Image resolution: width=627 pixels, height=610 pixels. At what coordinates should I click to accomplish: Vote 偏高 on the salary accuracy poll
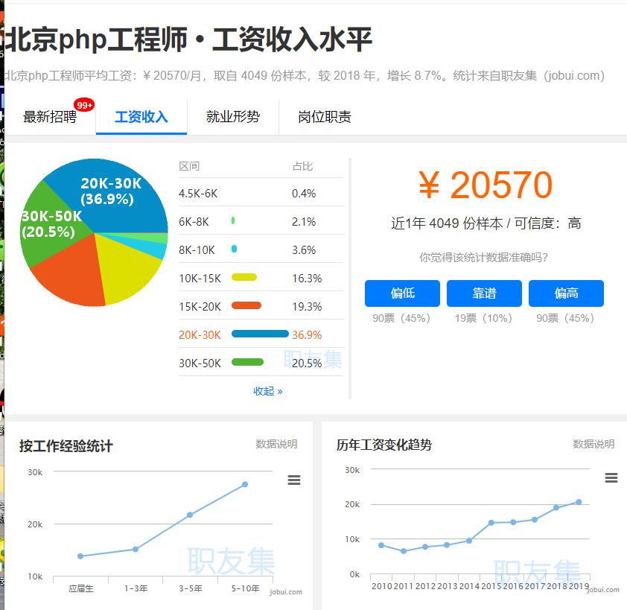[x=566, y=293]
